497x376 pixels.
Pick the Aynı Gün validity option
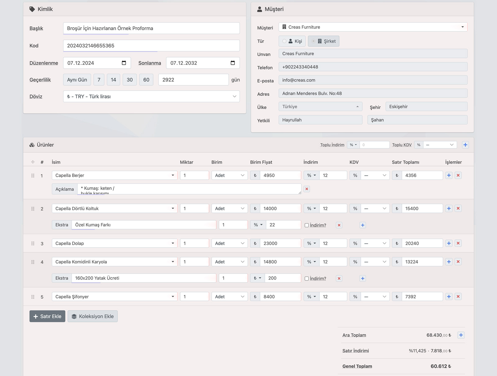[x=77, y=80]
